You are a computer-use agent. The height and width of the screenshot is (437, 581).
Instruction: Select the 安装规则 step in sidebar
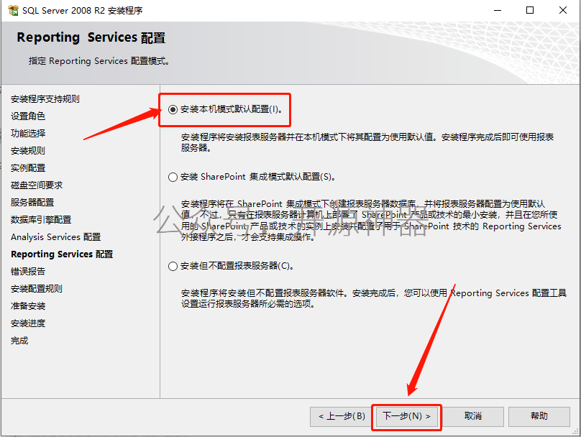(28, 151)
